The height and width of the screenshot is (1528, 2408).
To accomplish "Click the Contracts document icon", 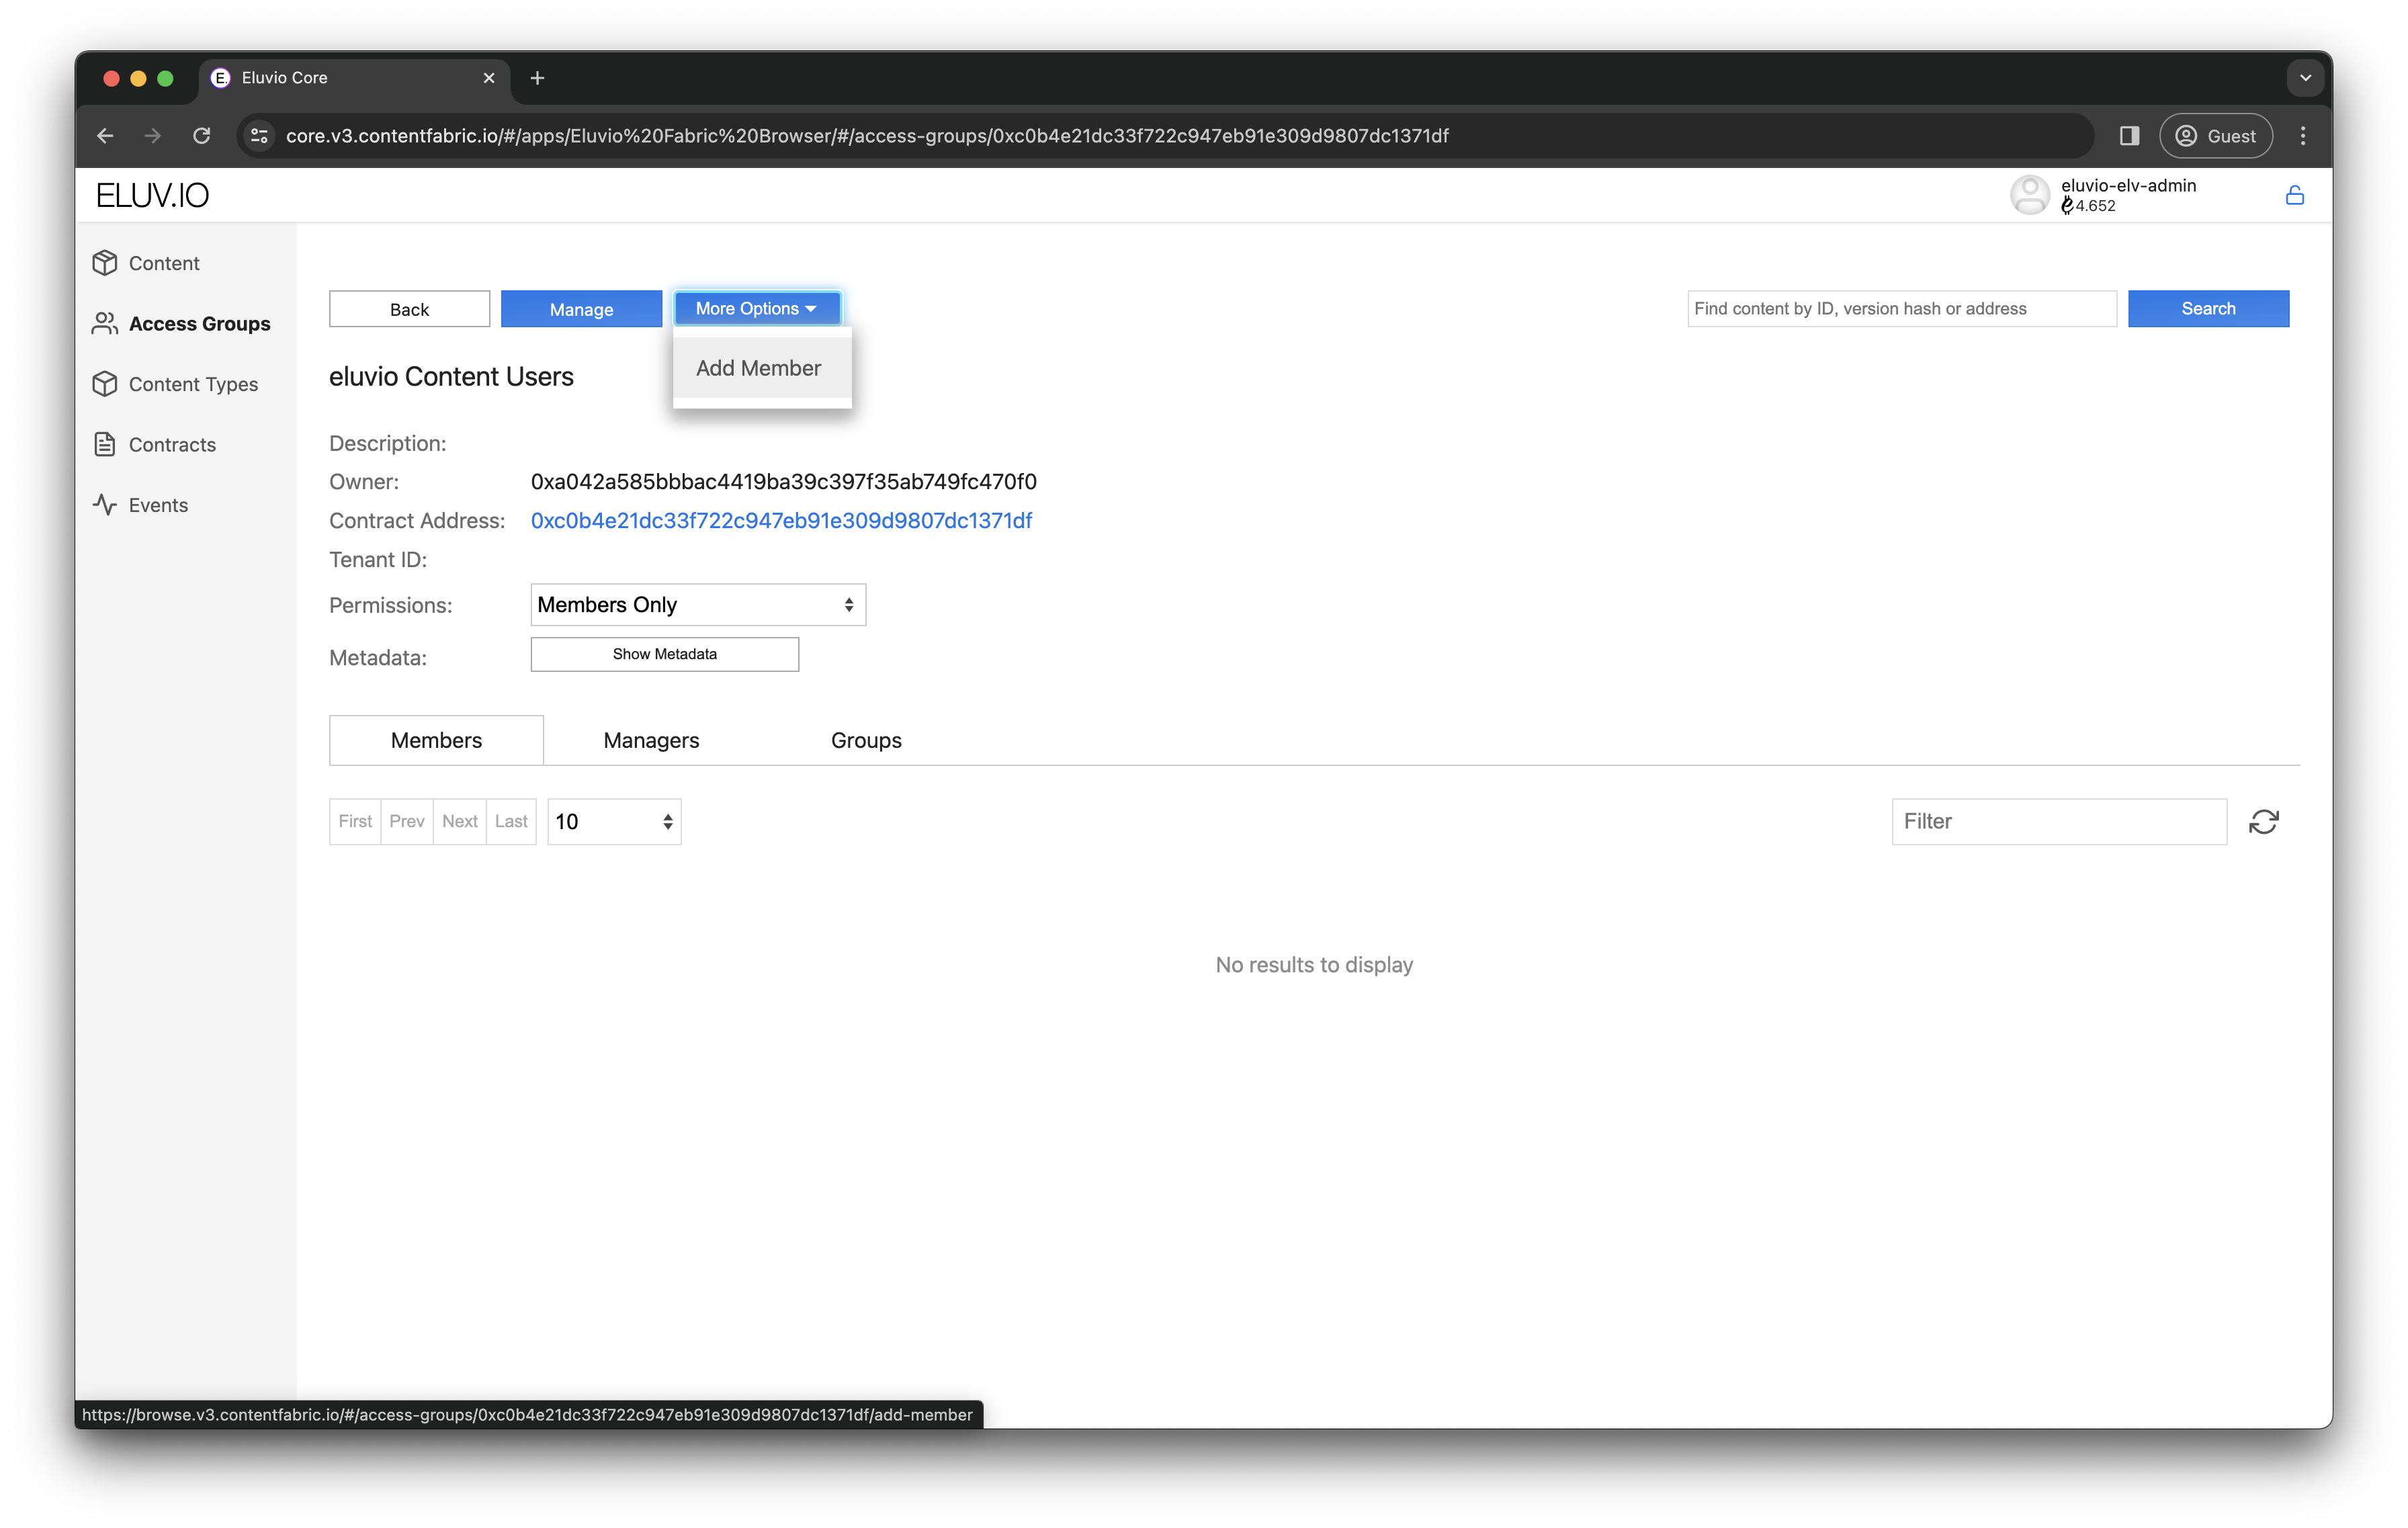I will coord(105,444).
